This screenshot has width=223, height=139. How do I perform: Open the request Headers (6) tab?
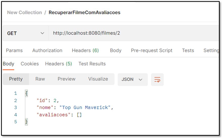[85, 51]
